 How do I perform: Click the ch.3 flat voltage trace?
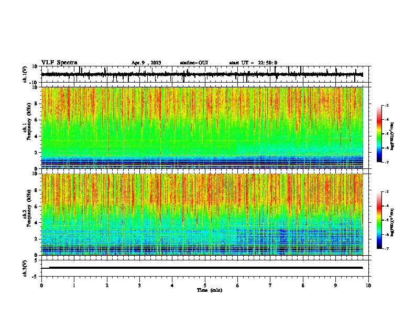pyautogui.click(x=202, y=268)
